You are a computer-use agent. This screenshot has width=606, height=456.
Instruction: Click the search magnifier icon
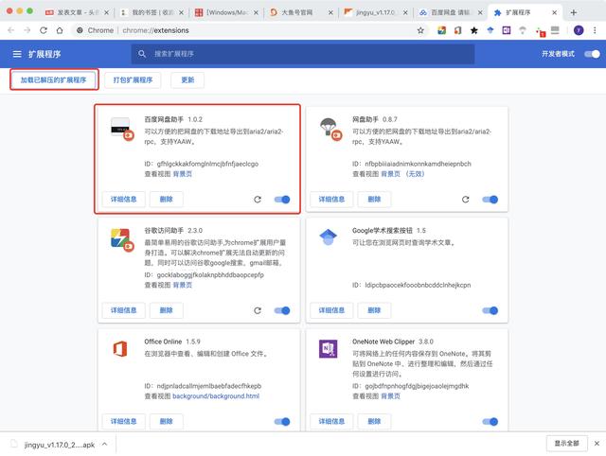click(142, 54)
